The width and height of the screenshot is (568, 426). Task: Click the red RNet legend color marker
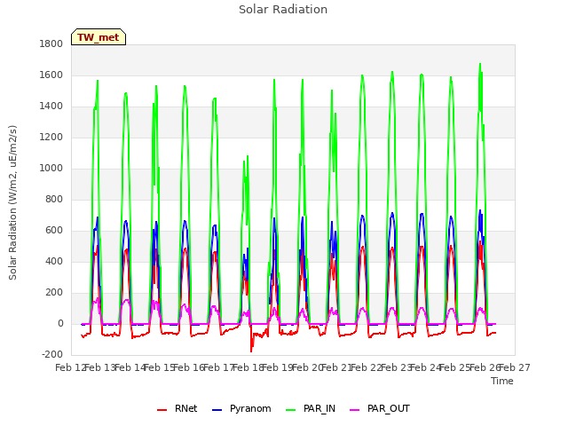click(162, 410)
